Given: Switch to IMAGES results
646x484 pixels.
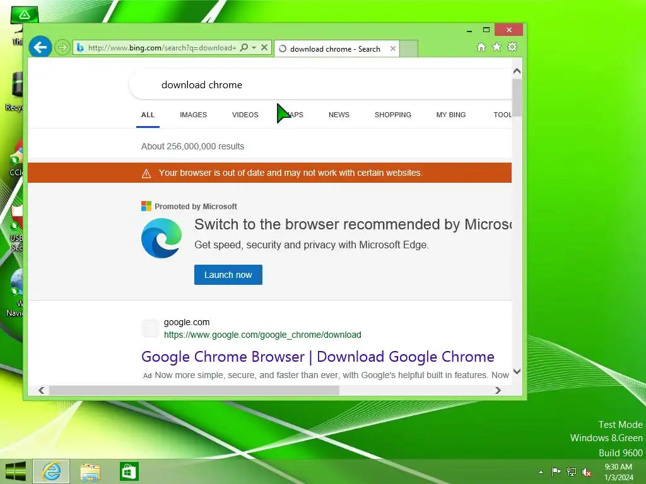Looking at the screenshot, I should (x=193, y=115).
